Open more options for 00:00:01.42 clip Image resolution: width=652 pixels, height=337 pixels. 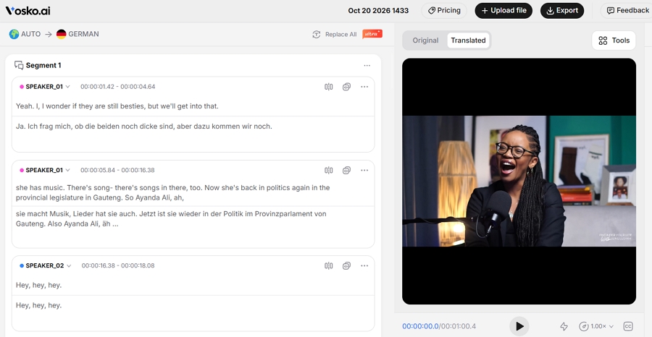tap(364, 87)
